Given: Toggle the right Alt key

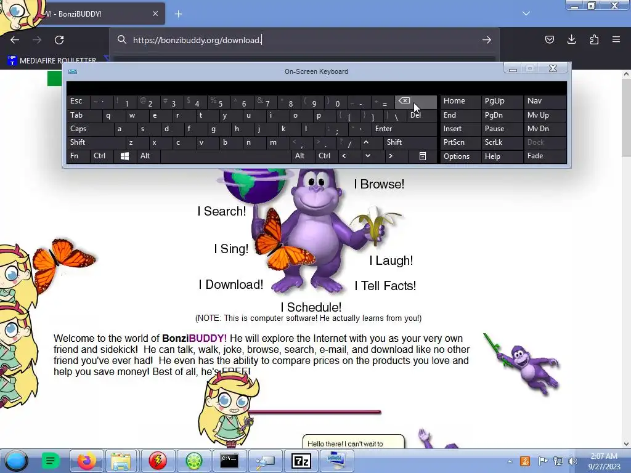Looking at the screenshot, I should point(302,156).
